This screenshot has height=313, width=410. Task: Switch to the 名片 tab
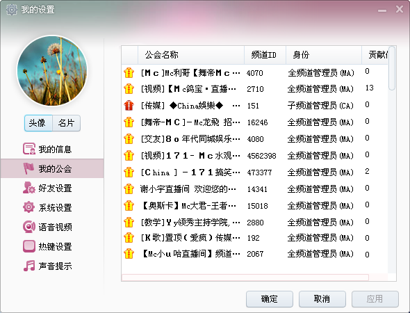point(66,123)
